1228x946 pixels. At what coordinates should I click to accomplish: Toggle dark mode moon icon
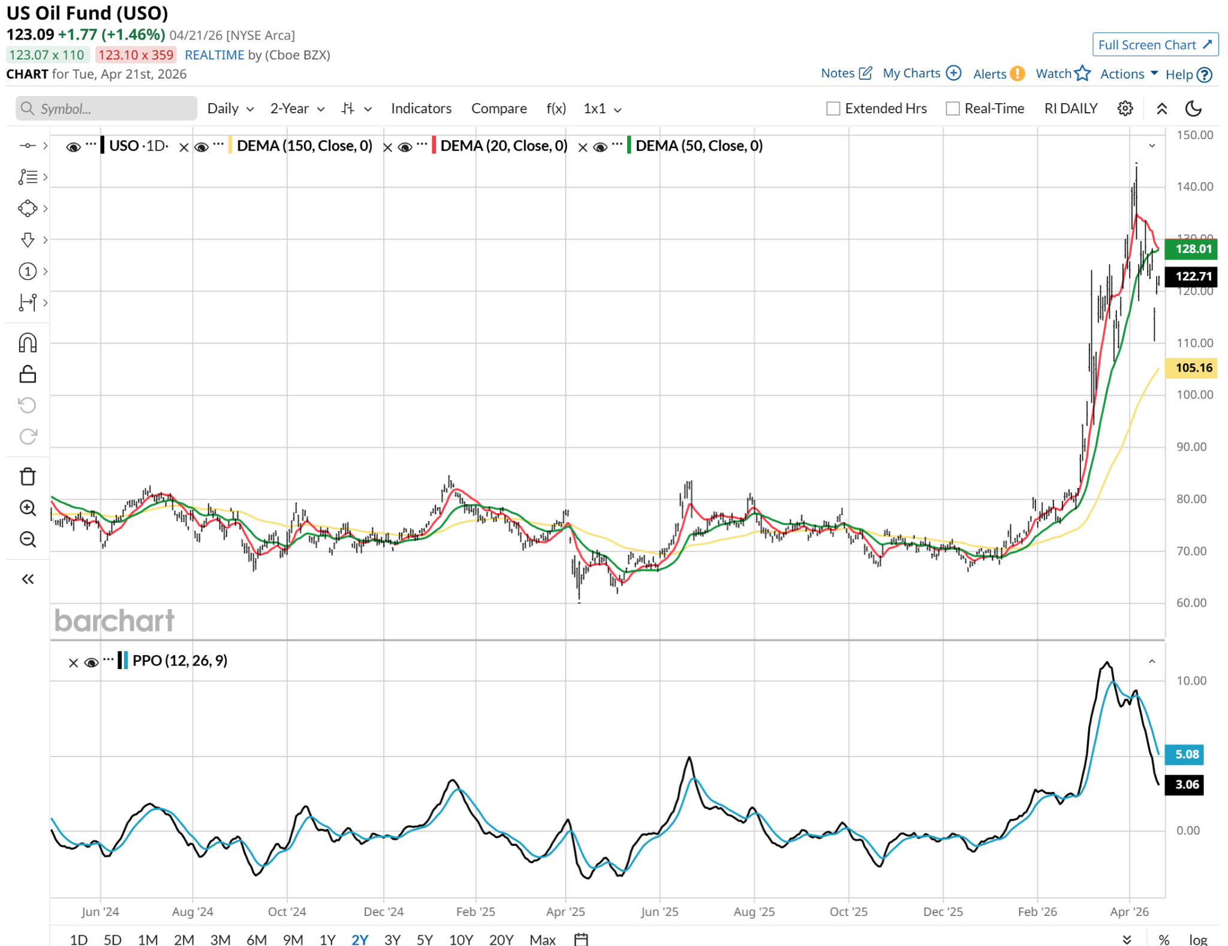pyautogui.click(x=1193, y=109)
